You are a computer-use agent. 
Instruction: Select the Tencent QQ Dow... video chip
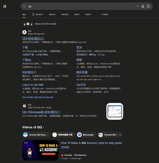(36, 135)
